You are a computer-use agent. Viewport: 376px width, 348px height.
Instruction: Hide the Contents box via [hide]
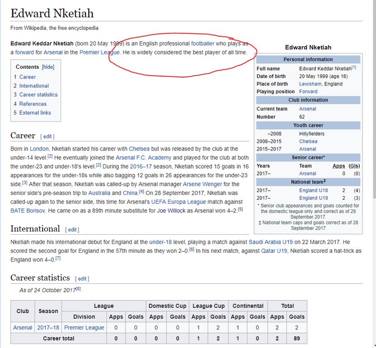tap(48, 67)
